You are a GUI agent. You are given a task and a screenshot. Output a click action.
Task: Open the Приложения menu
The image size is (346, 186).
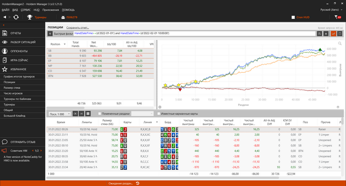[x=50, y=10]
